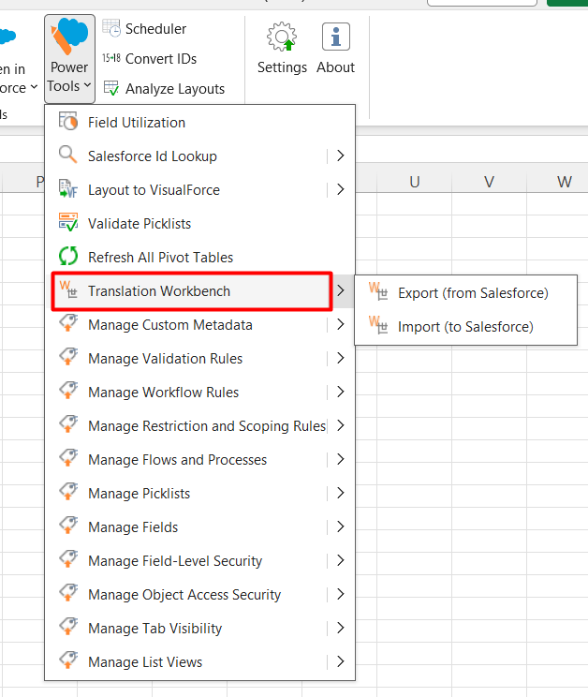Open Manage Flows and Processes entry
The width and height of the screenshot is (588, 697).
pos(177,460)
